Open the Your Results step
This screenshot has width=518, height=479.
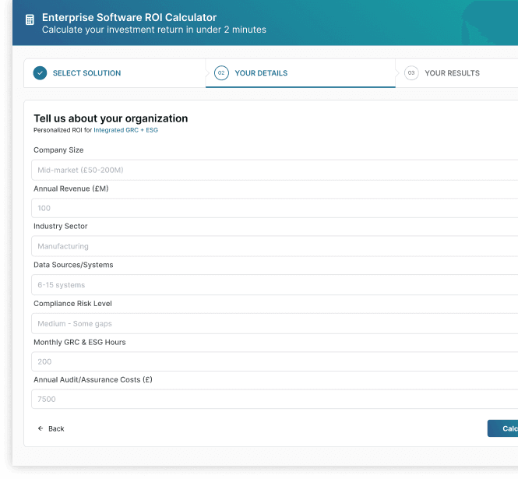point(452,73)
